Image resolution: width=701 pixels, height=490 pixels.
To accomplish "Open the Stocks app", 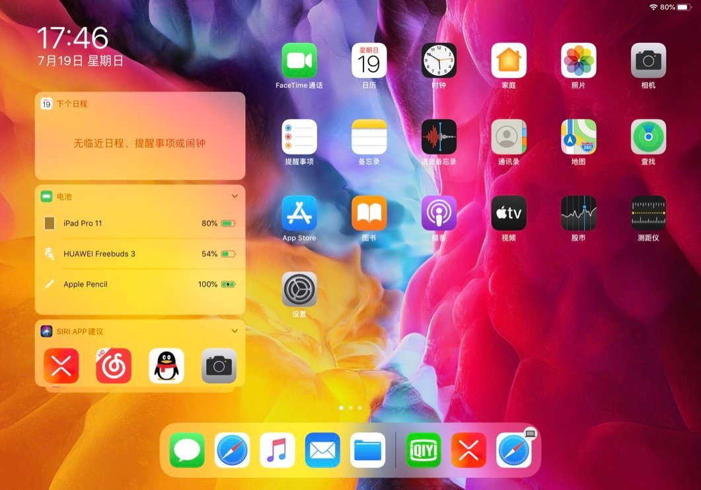I will 579,213.
